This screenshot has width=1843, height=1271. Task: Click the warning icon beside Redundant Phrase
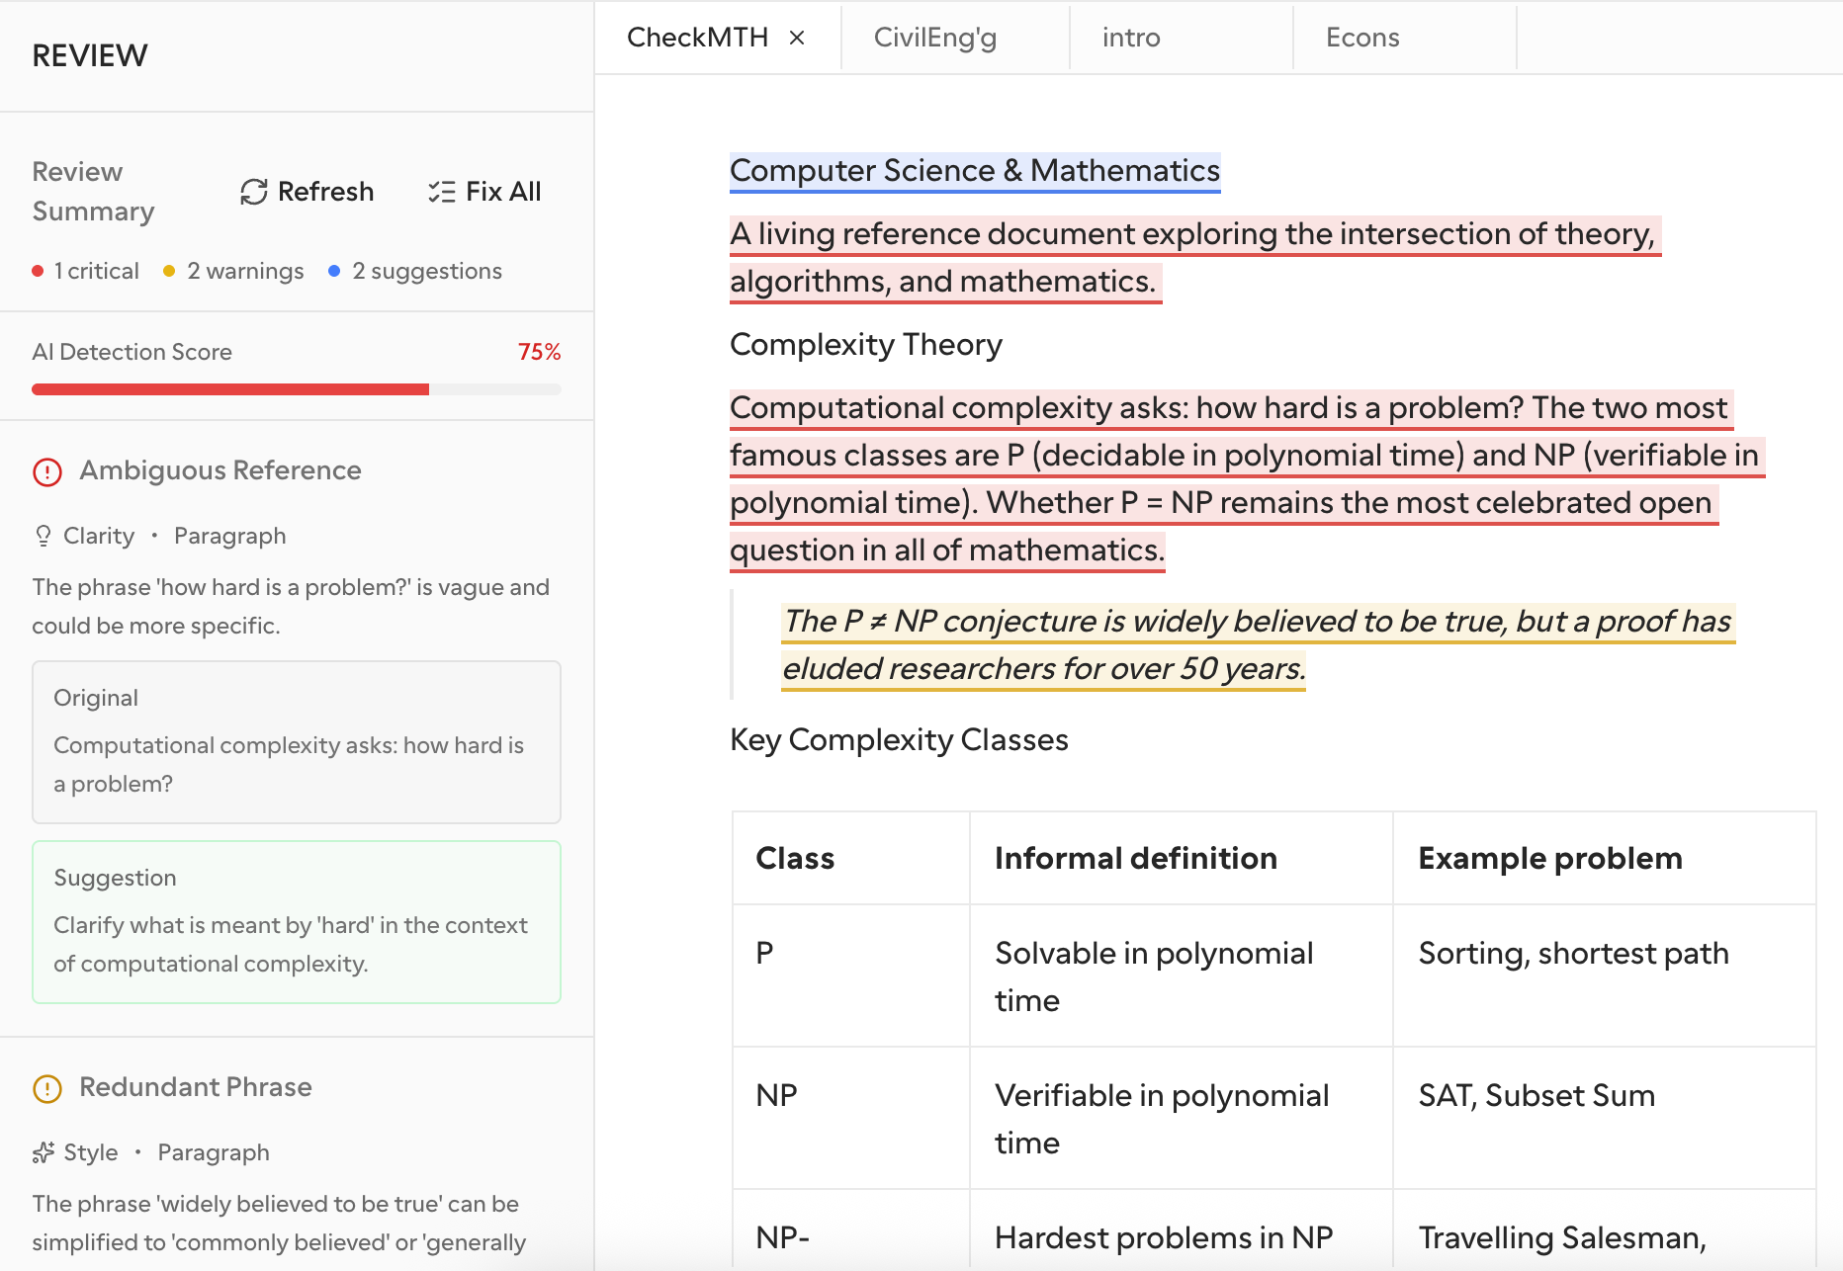tap(47, 1088)
